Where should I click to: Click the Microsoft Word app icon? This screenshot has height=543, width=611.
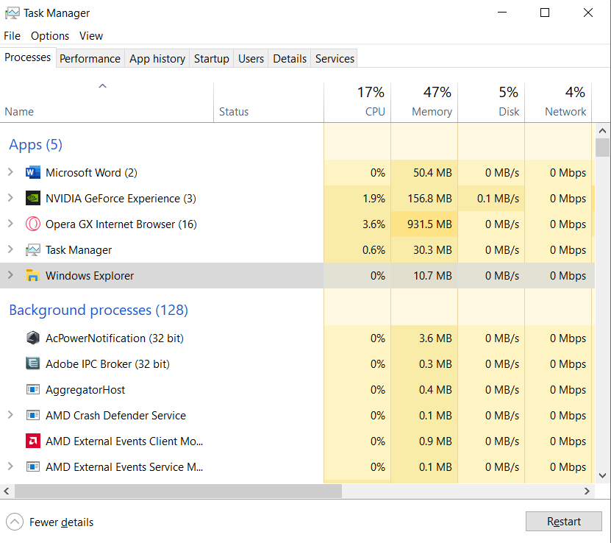pos(33,172)
